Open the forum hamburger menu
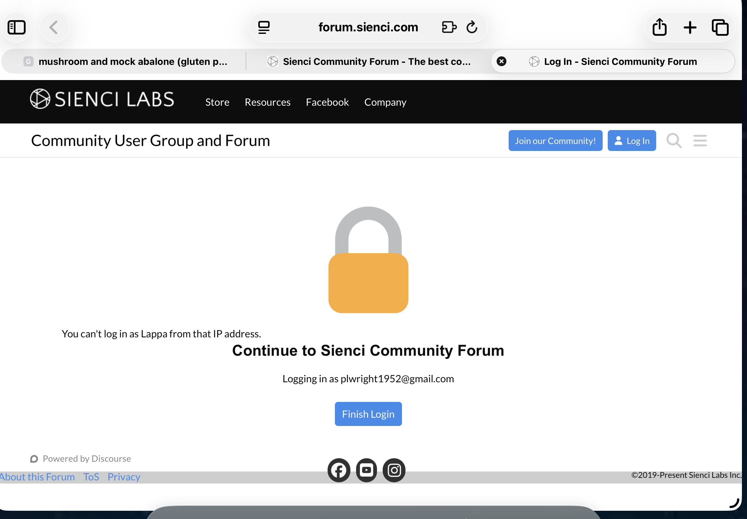The height and width of the screenshot is (519, 747). (x=700, y=141)
